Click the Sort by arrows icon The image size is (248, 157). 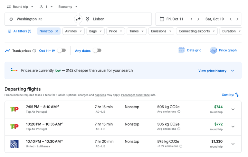pyautogui.click(x=237, y=95)
